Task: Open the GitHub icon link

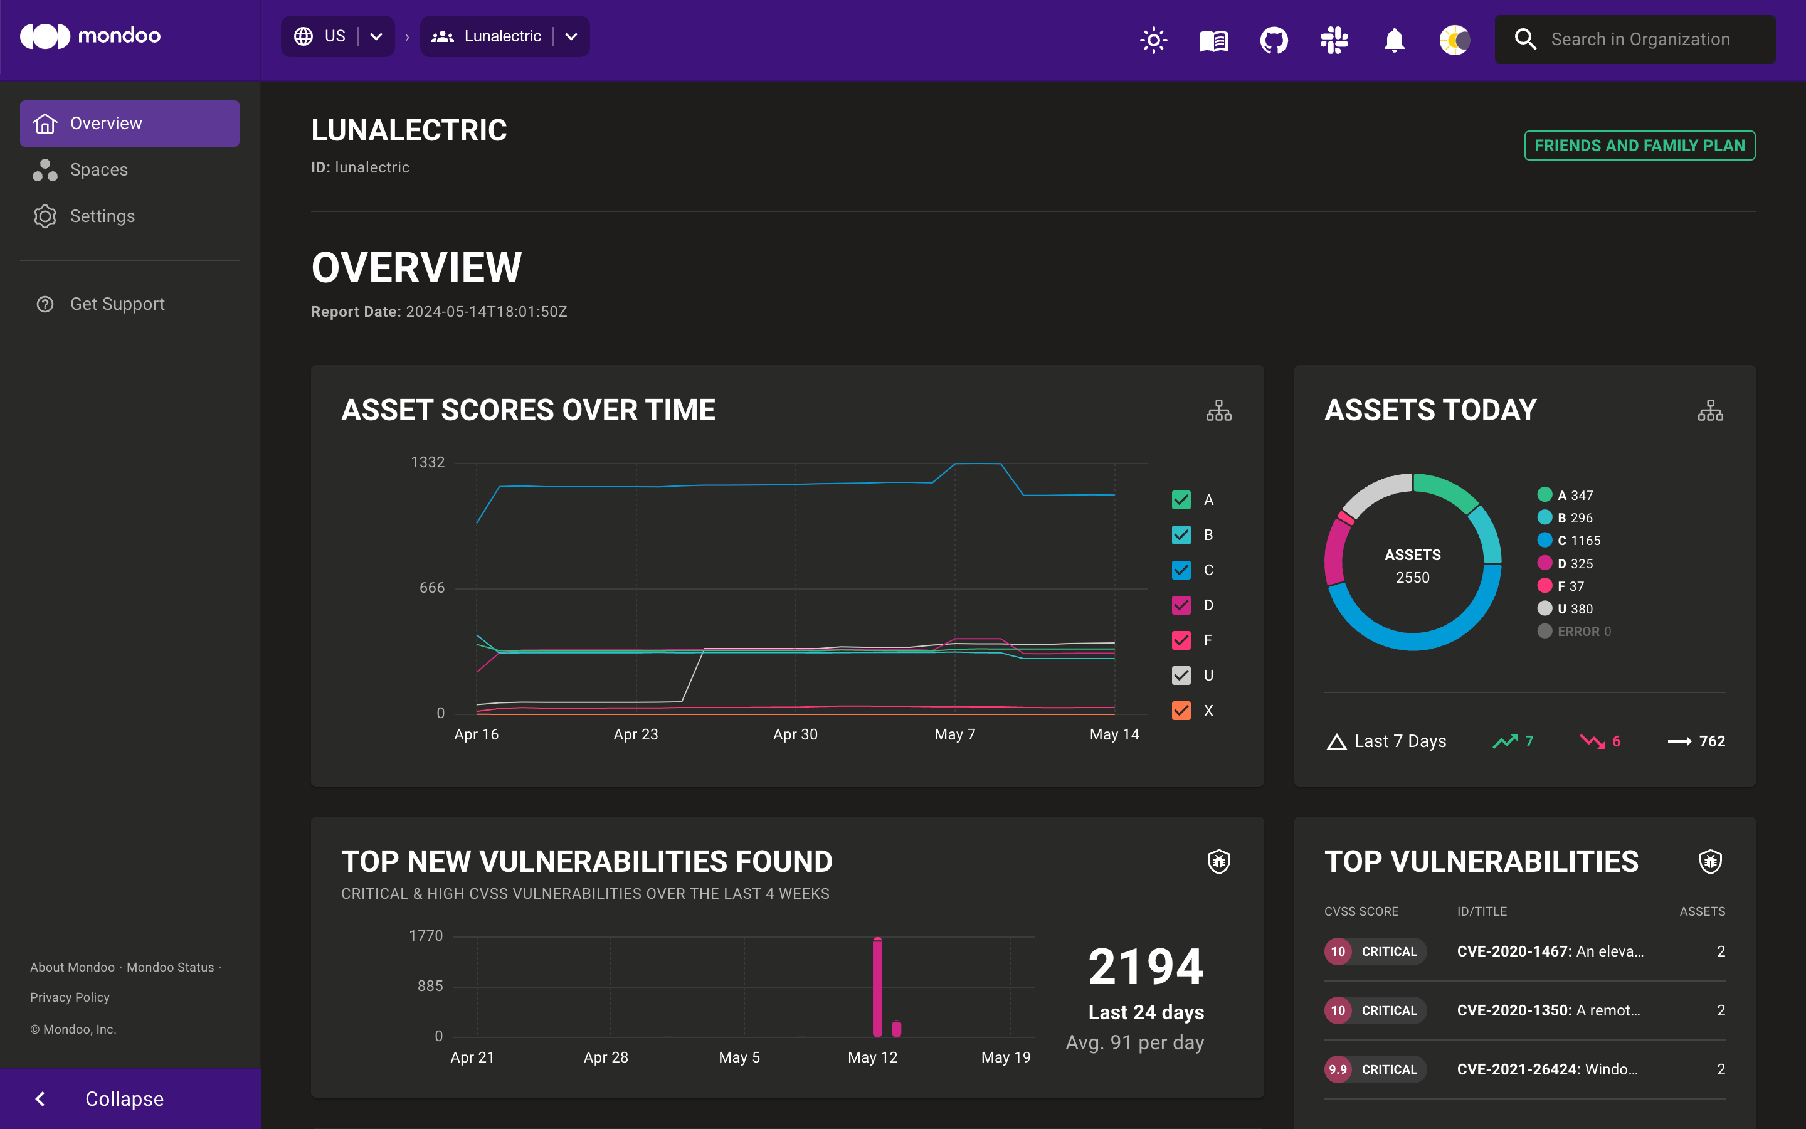Action: pos(1274,40)
